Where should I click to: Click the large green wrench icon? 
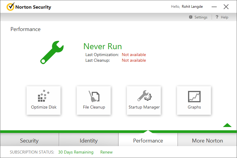(x=52, y=52)
